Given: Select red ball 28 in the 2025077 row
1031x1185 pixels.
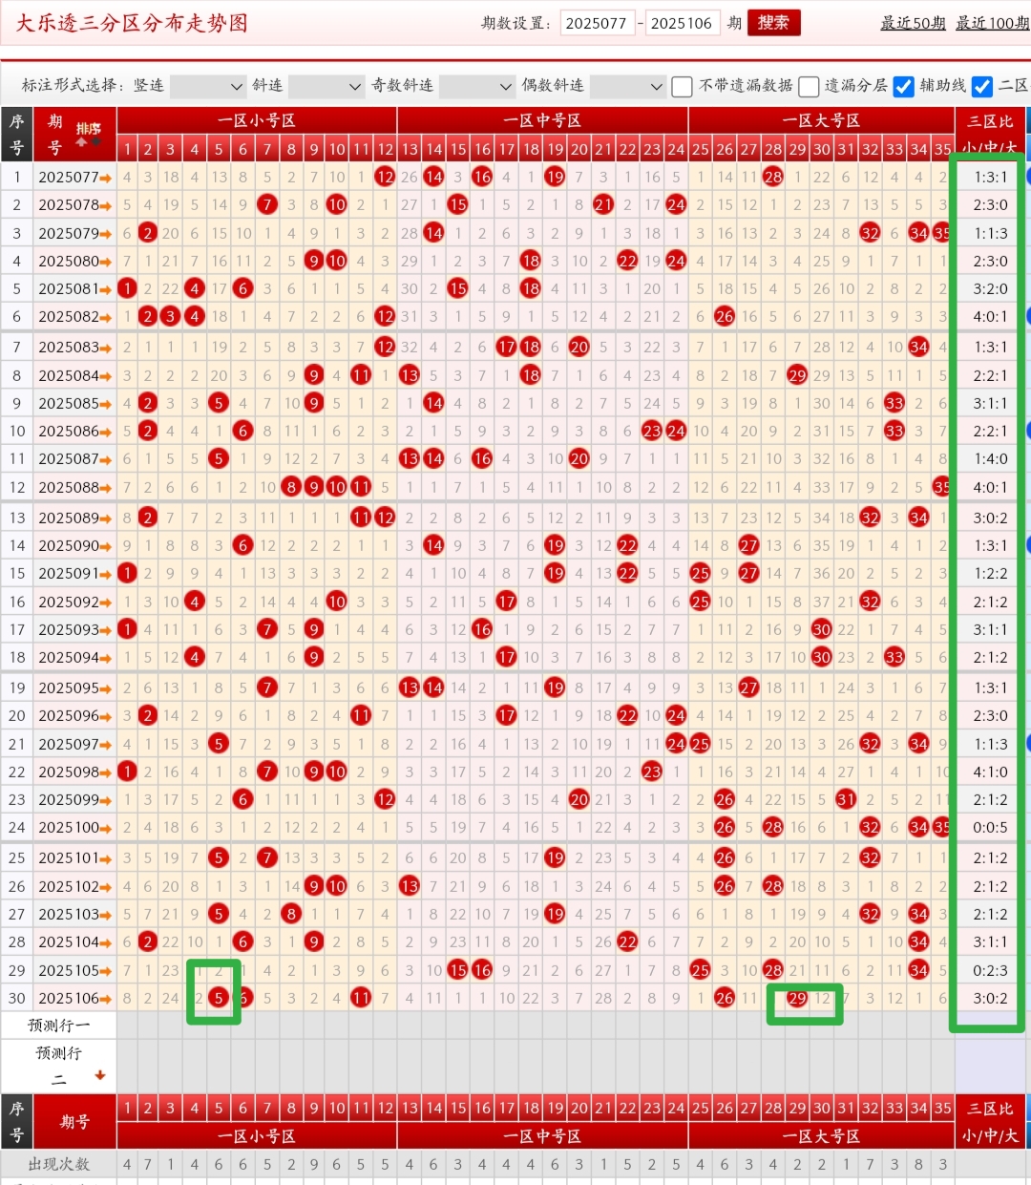Looking at the screenshot, I should click(773, 177).
